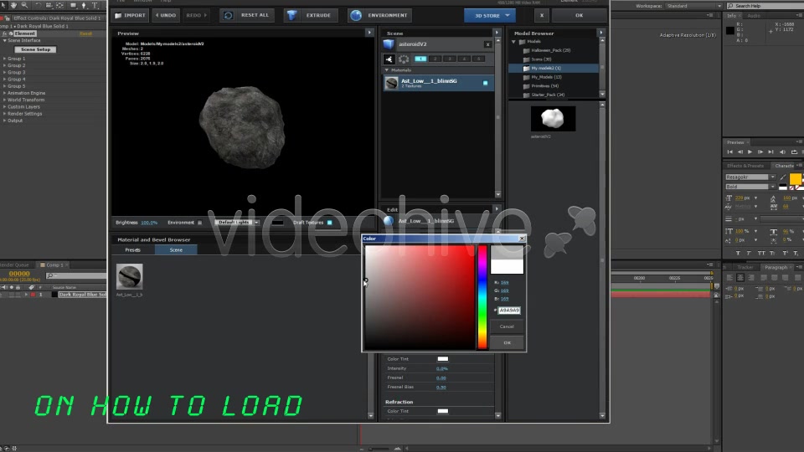
Task: Click the Reset All button
Action: pyautogui.click(x=248, y=15)
